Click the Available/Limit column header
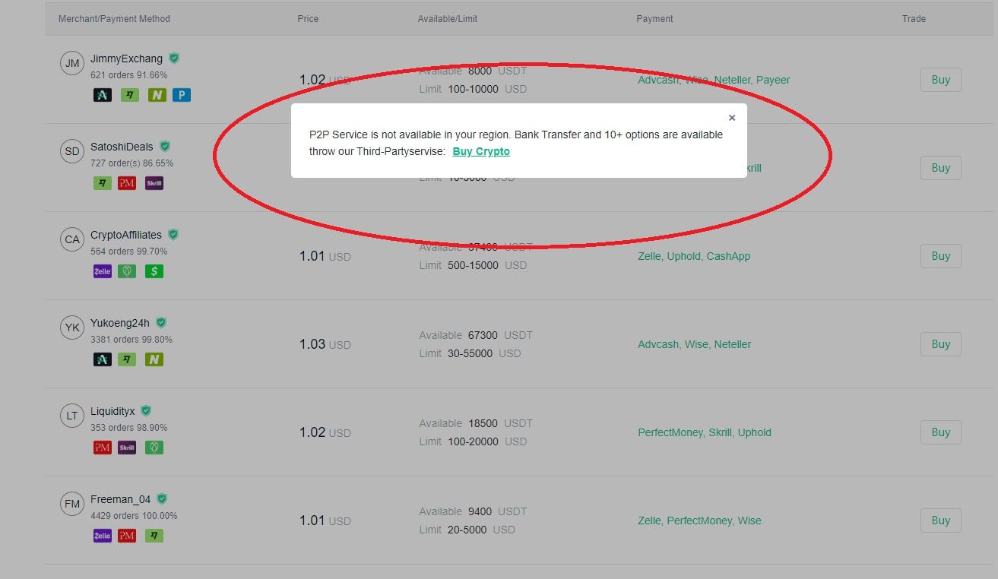Viewport: 998px width, 579px height. pyautogui.click(x=448, y=19)
